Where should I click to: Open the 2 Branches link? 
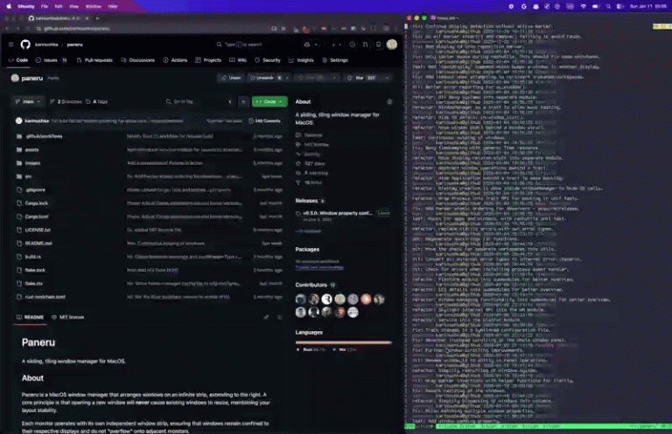pyautogui.click(x=66, y=102)
